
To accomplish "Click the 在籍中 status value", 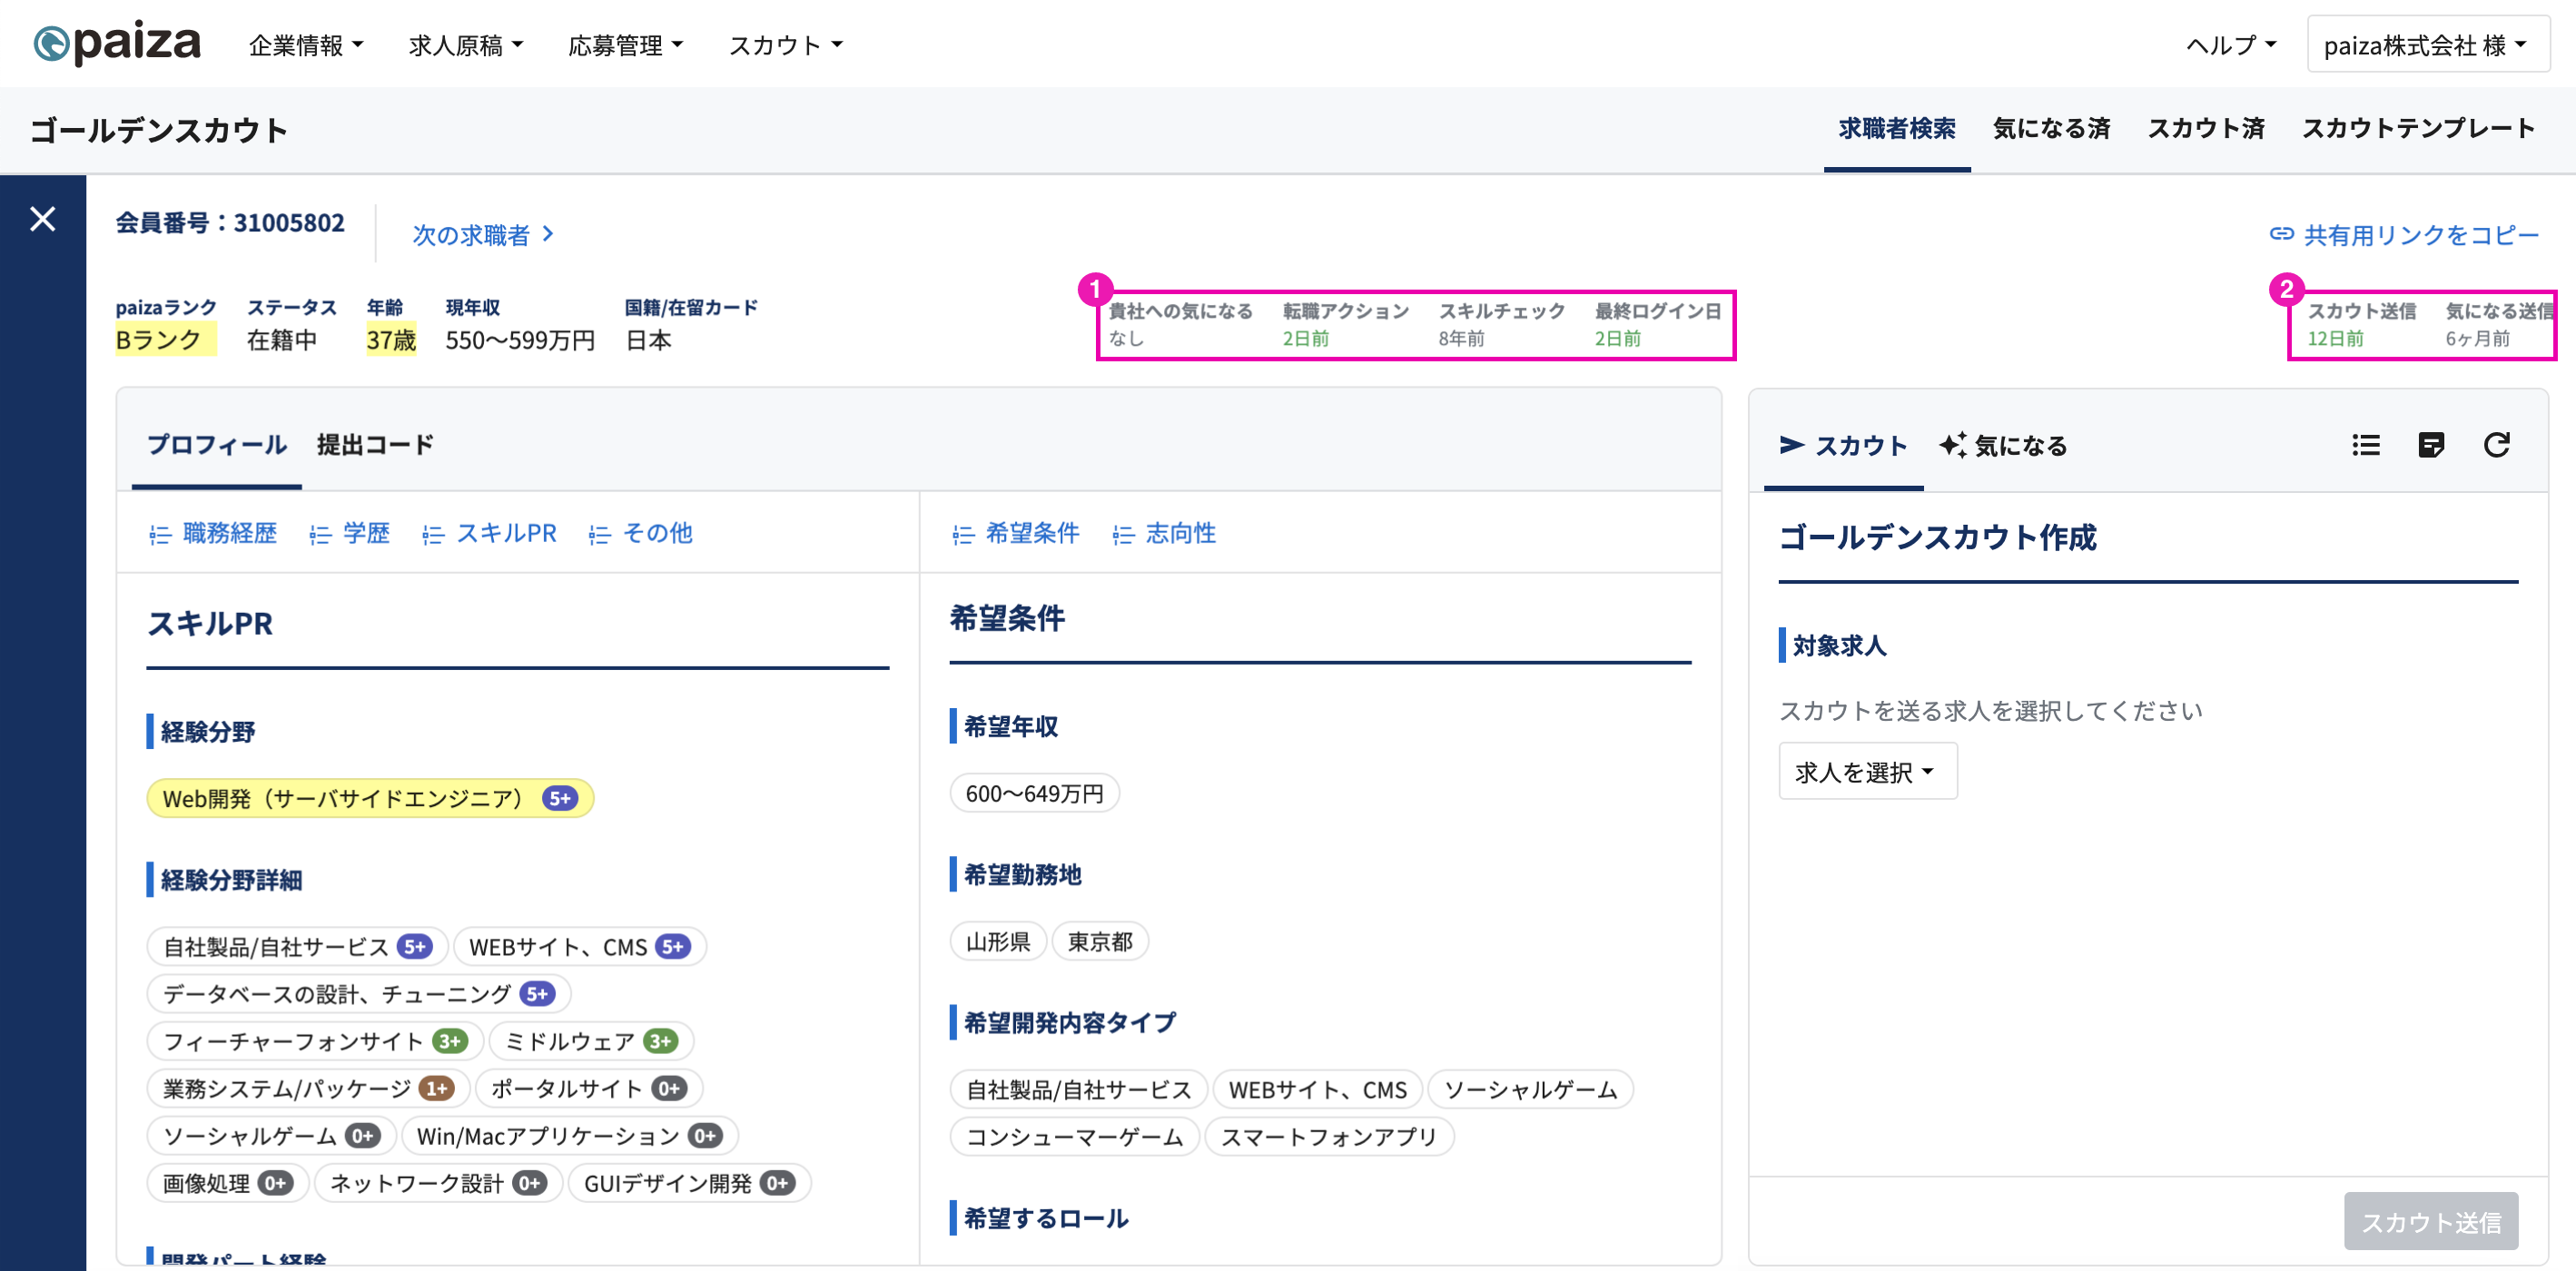I will point(282,340).
